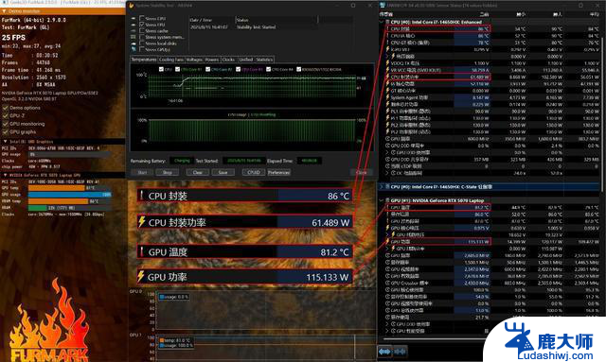Switch to the Cooling Fans tab
The image size is (606, 362).
pos(171,60)
